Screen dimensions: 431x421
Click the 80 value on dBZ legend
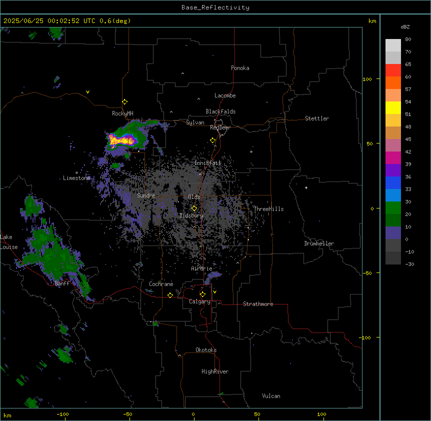point(408,39)
